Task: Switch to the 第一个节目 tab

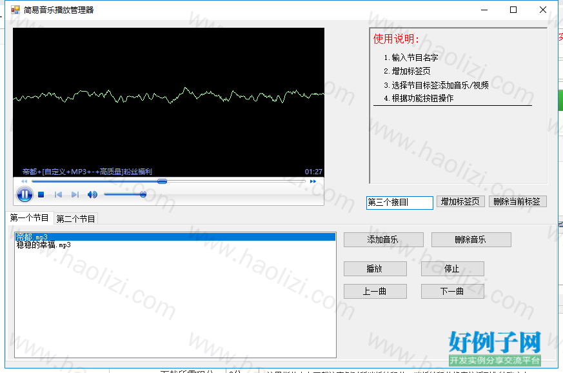Action: (29, 217)
